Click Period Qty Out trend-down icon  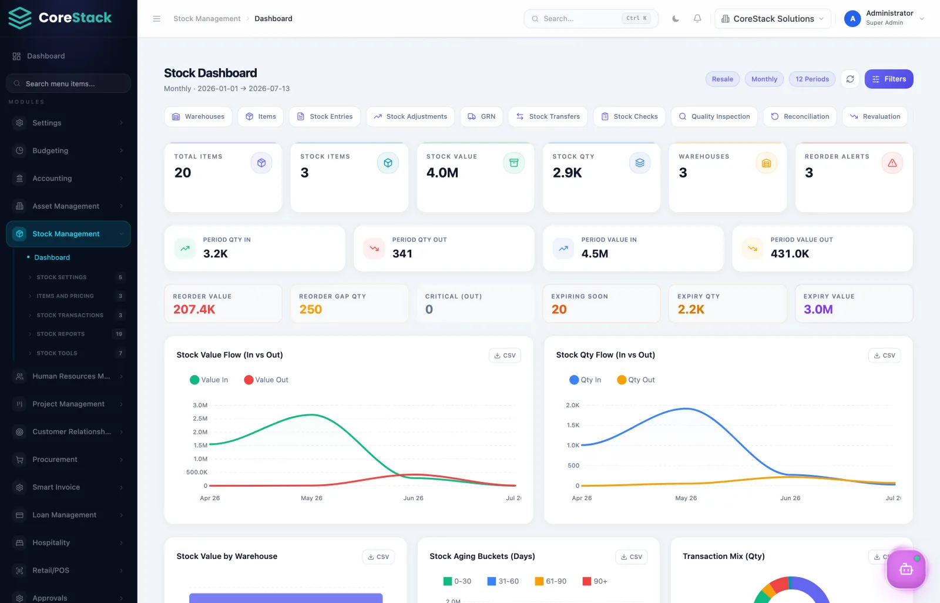tap(374, 248)
